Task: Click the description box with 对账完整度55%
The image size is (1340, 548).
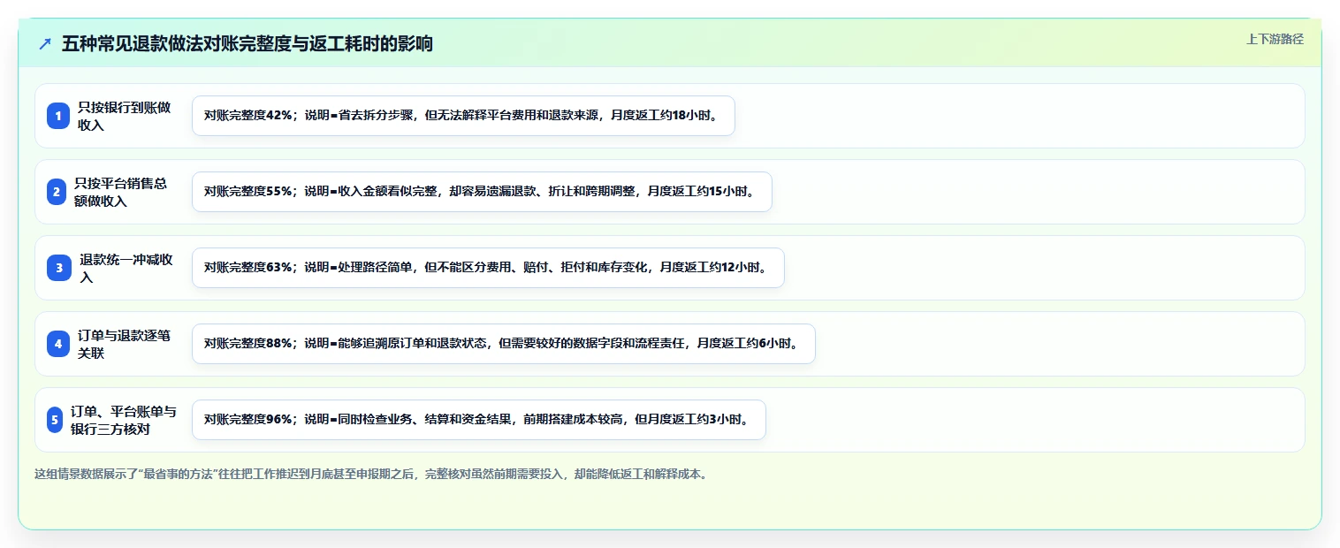Action: pyautogui.click(x=482, y=192)
